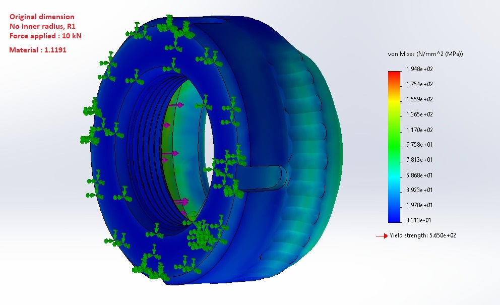
Task: Click the stress color gradient bar
Action: pos(395,147)
